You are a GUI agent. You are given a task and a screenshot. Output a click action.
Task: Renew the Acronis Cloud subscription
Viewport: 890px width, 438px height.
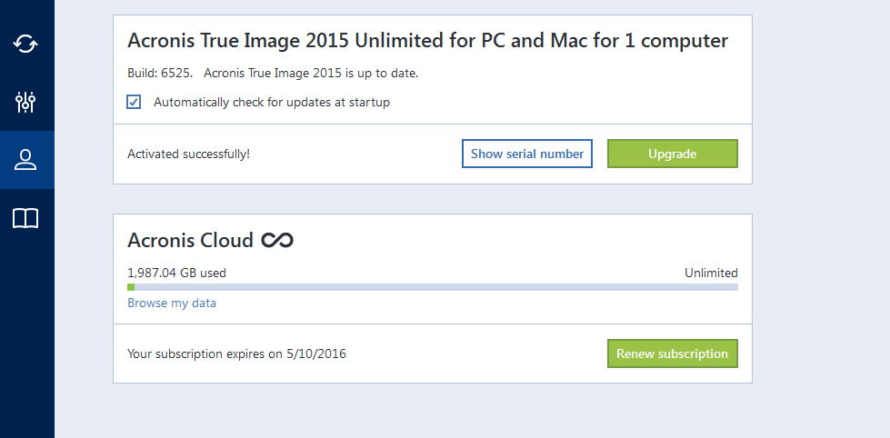(x=673, y=353)
